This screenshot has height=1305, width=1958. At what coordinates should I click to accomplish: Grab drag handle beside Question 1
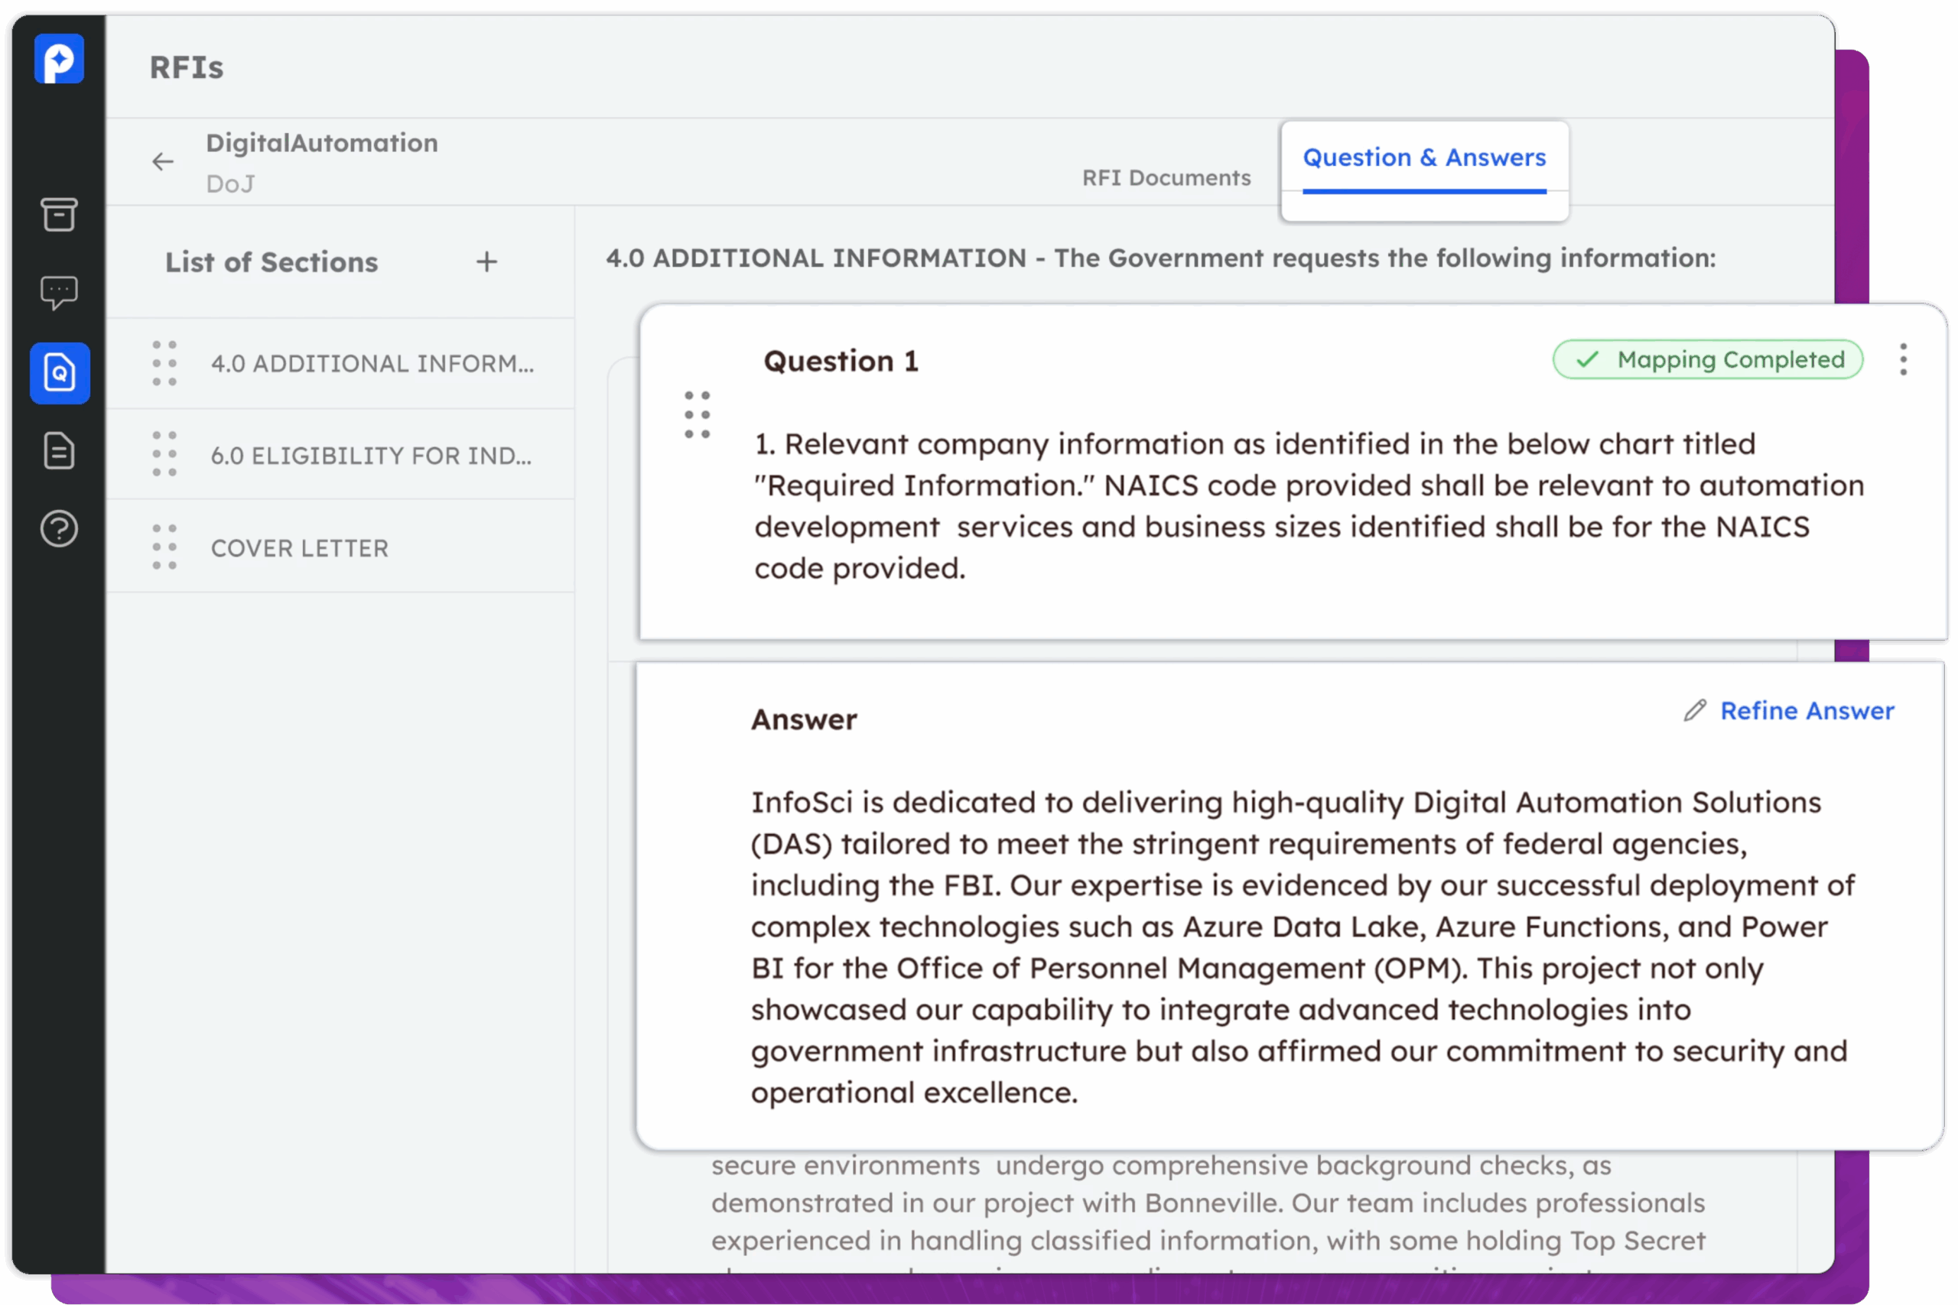698,414
